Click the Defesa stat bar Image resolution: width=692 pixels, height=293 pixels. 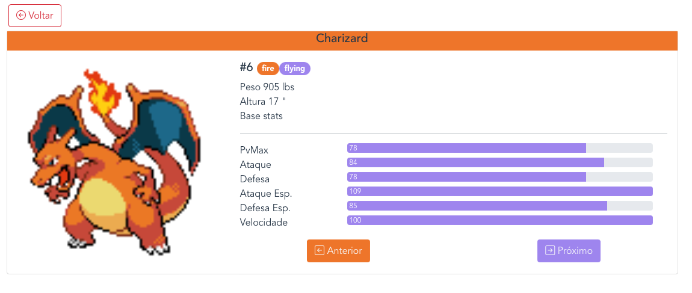click(x=499, y=177)
